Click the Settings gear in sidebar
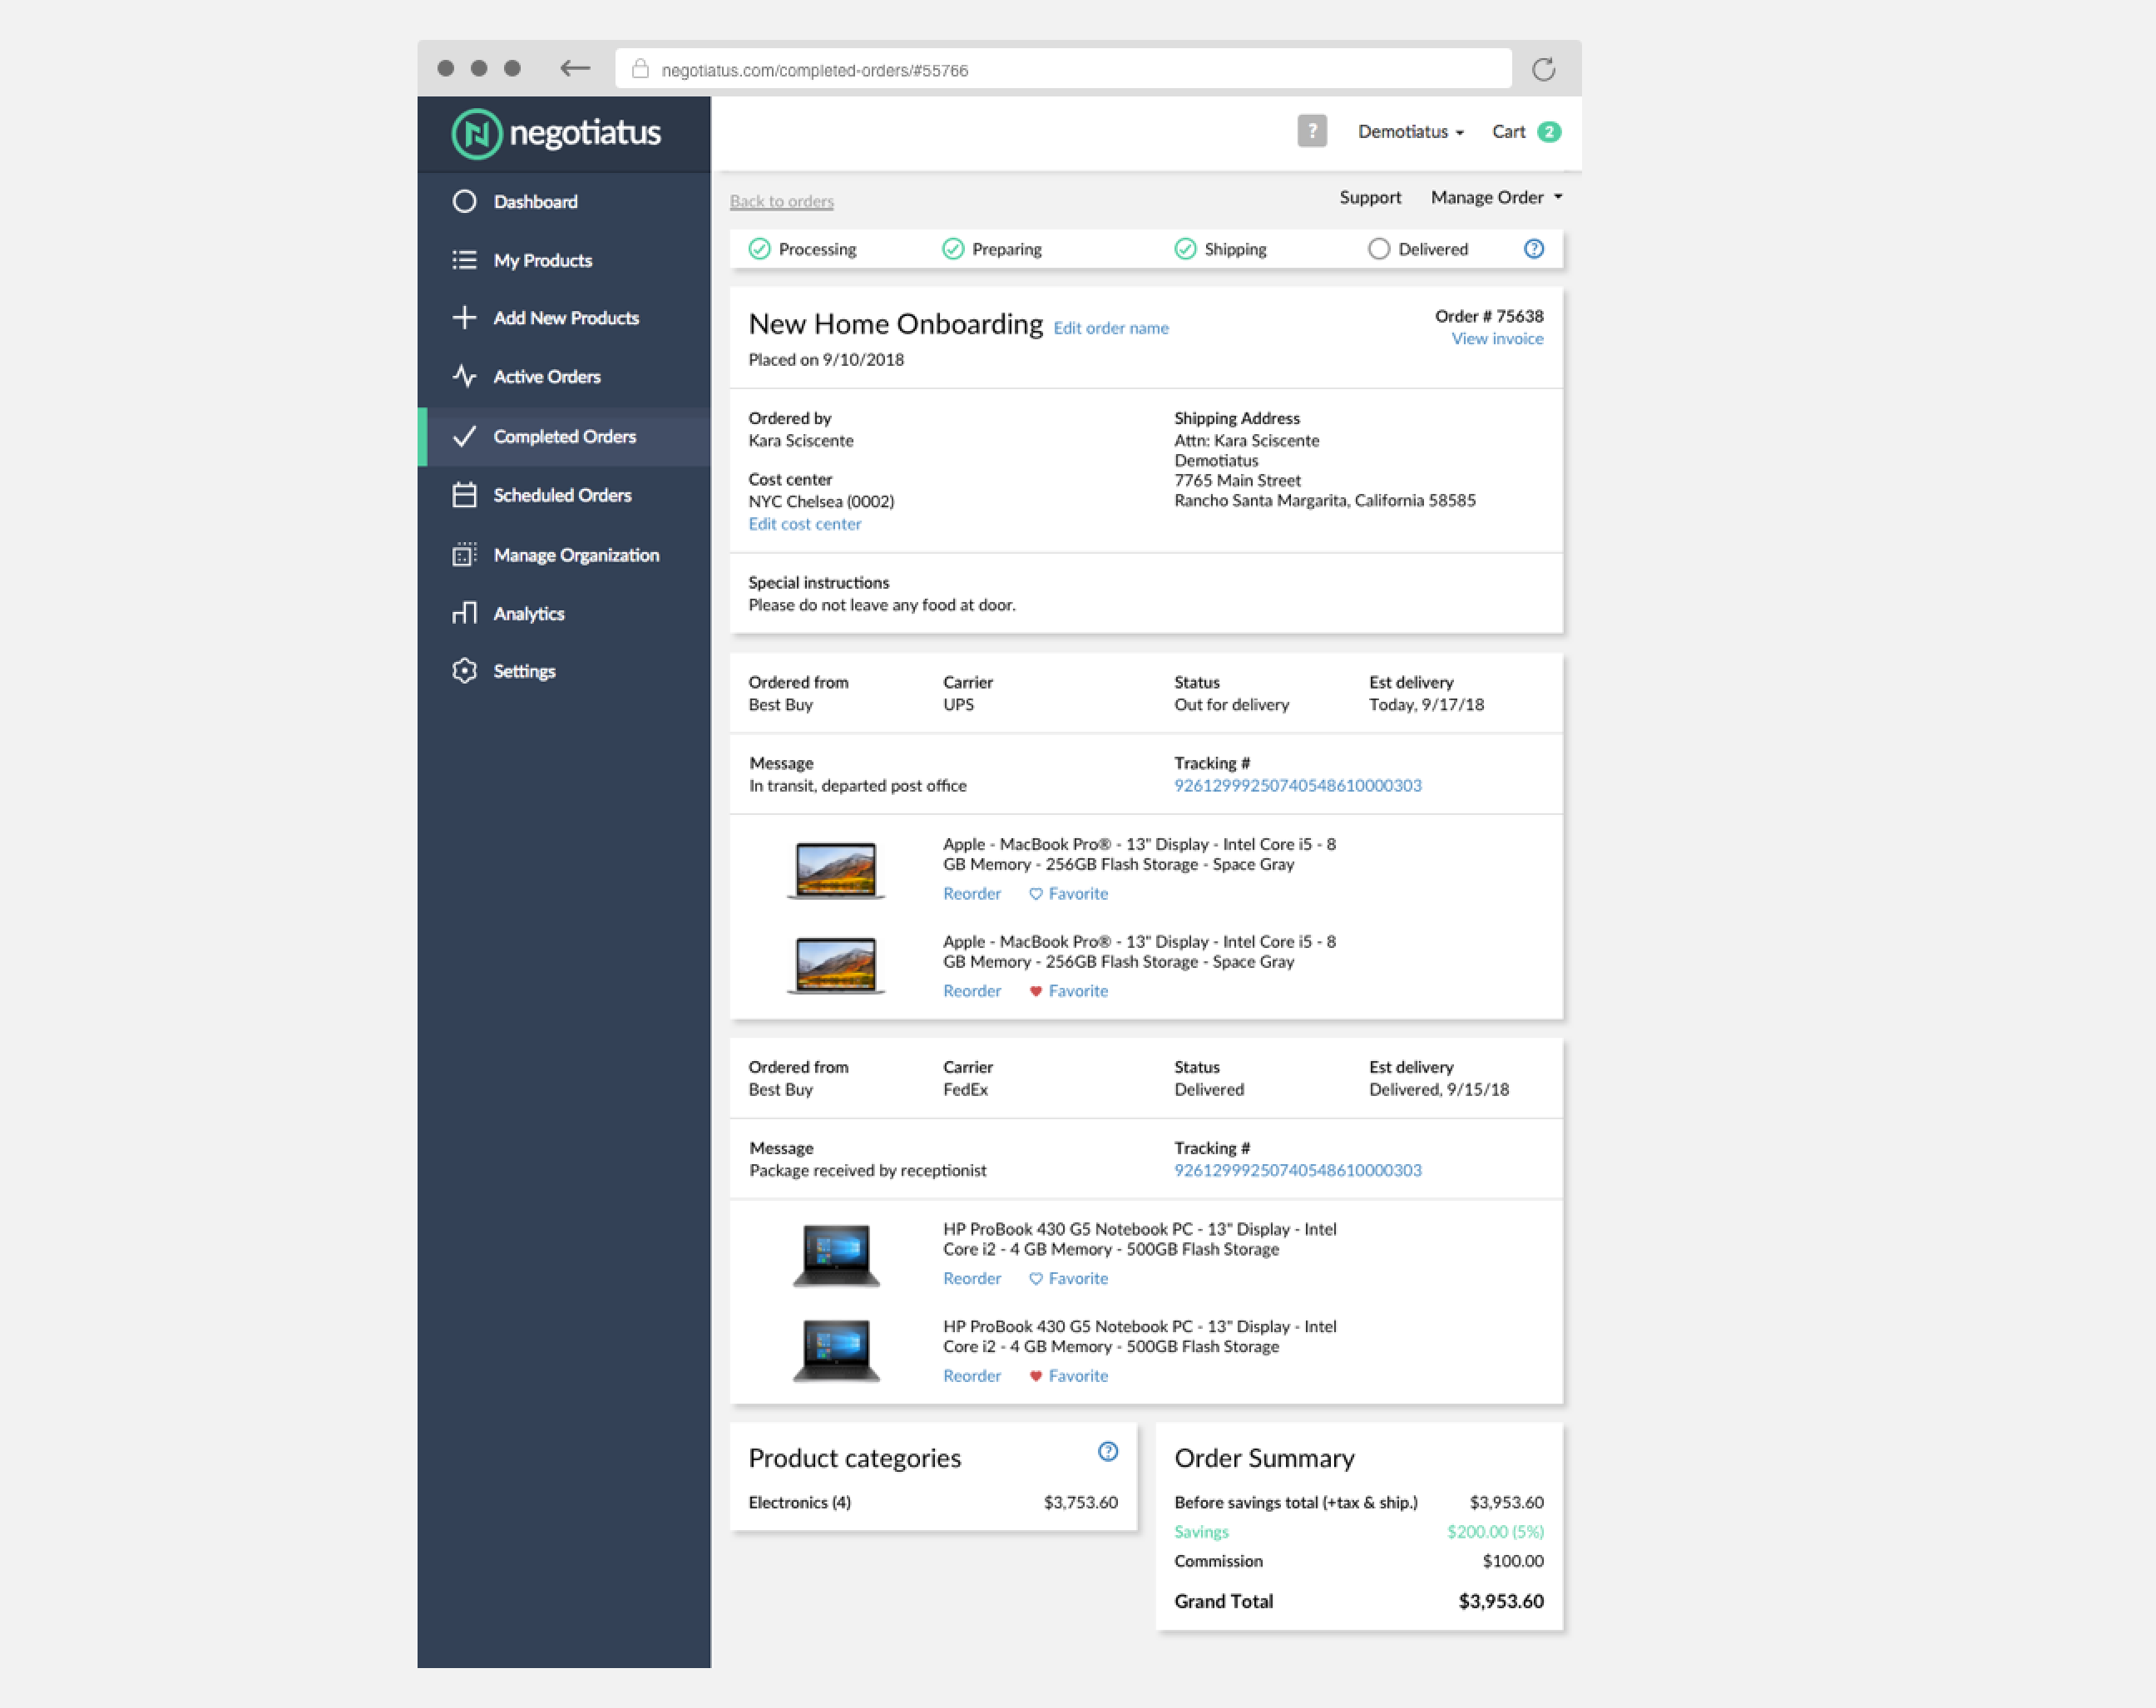 464,671
